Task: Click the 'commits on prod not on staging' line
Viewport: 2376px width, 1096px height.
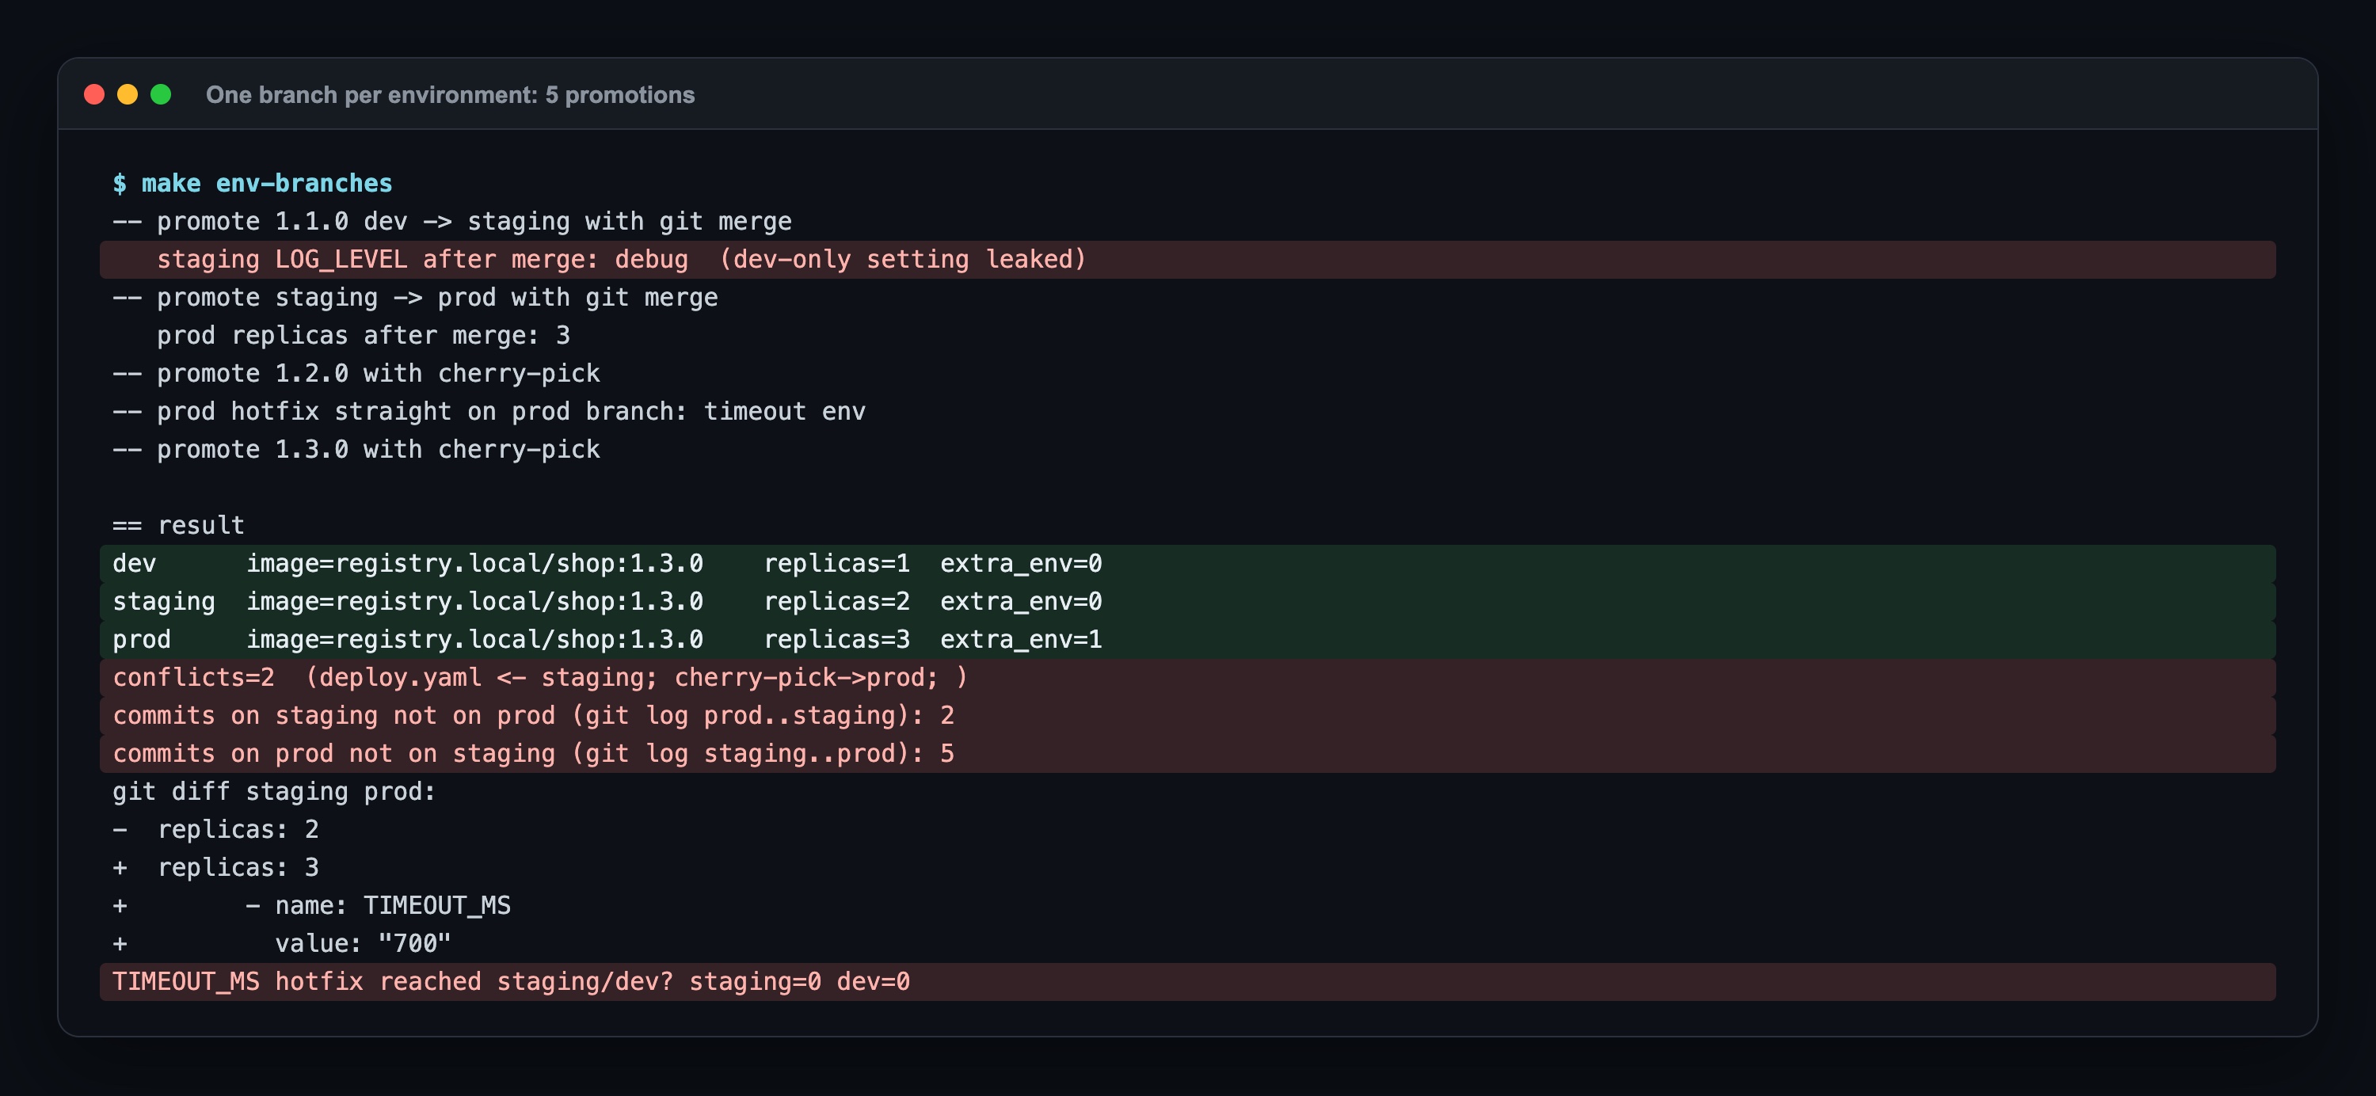Action: click(1187, 754)
